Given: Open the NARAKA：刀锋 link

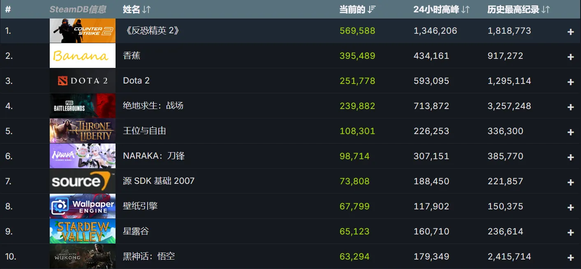Looking at the screenshot, I should point(154,156).
